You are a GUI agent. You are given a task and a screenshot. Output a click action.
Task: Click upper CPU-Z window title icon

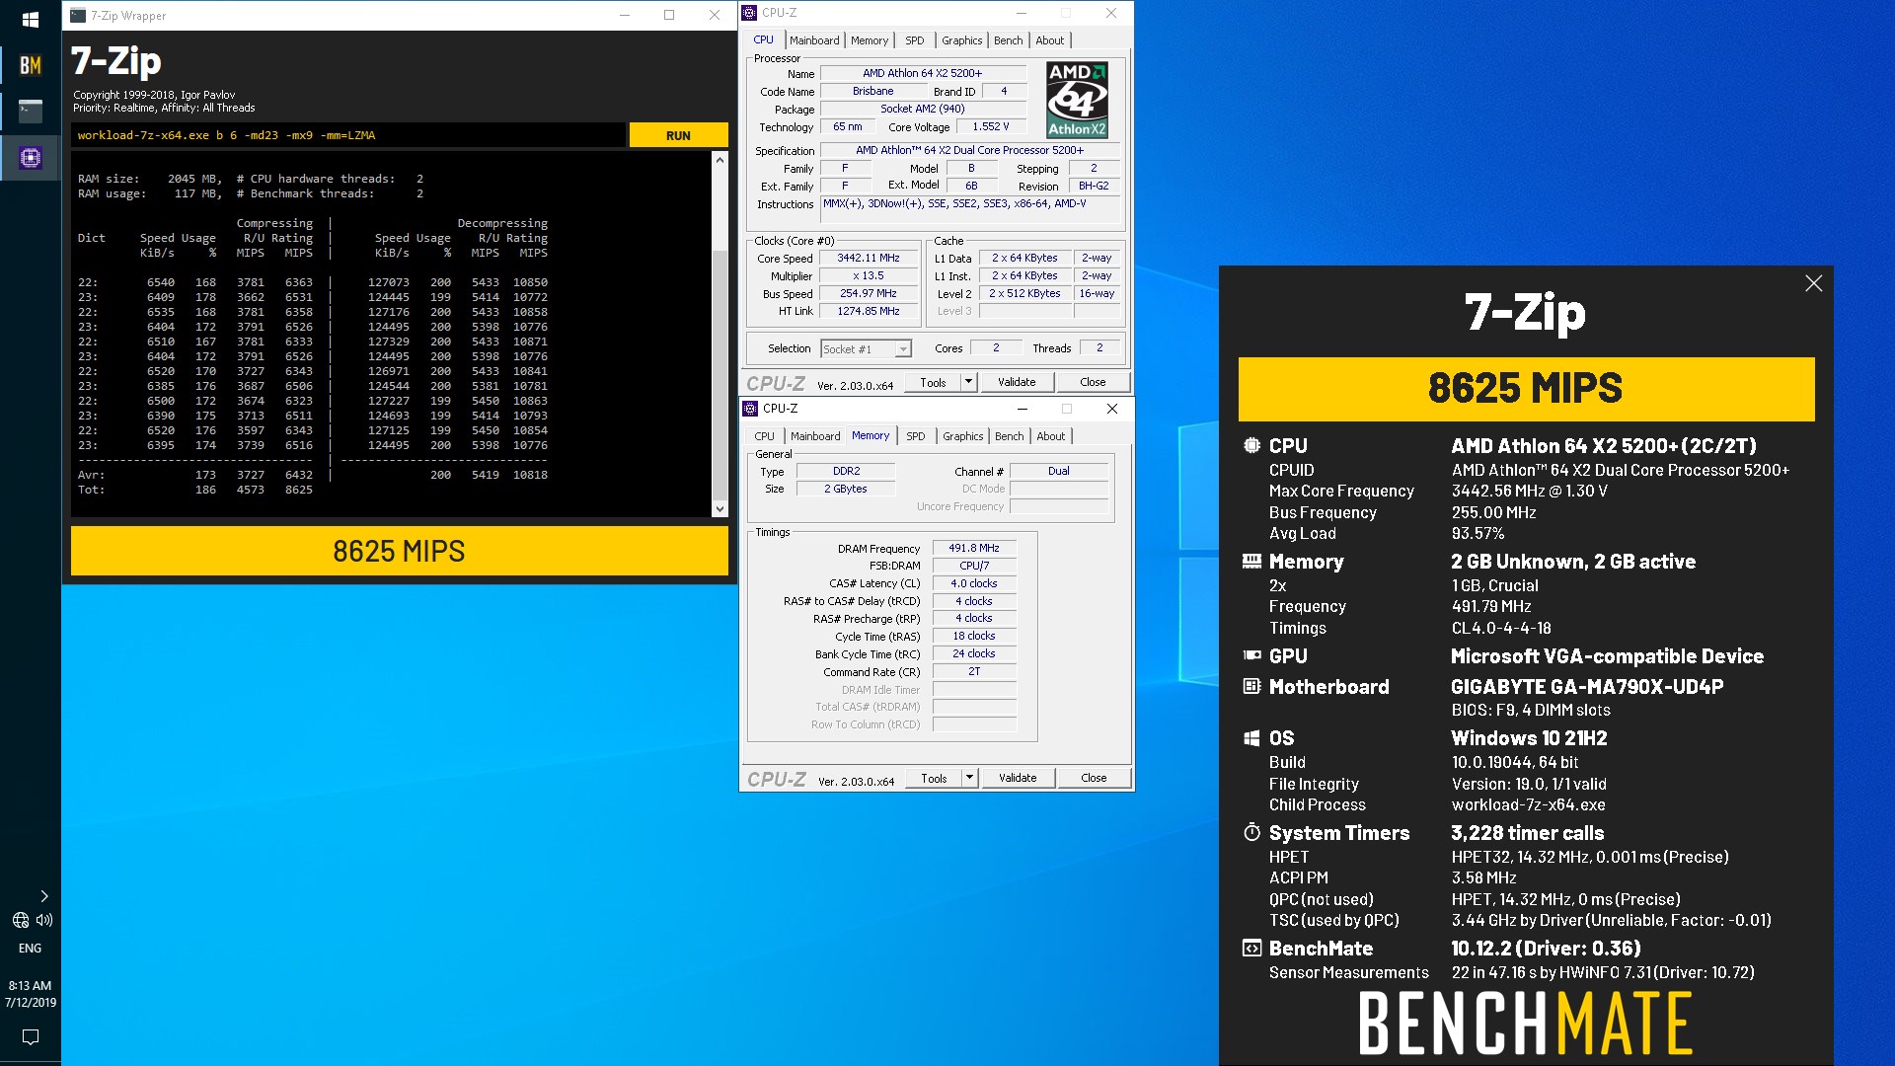750,13
